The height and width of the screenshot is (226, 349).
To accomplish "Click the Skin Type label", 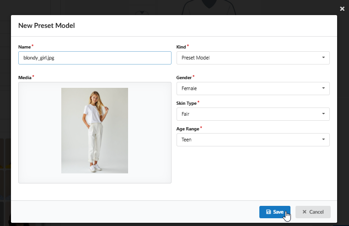I will (186, 103).
